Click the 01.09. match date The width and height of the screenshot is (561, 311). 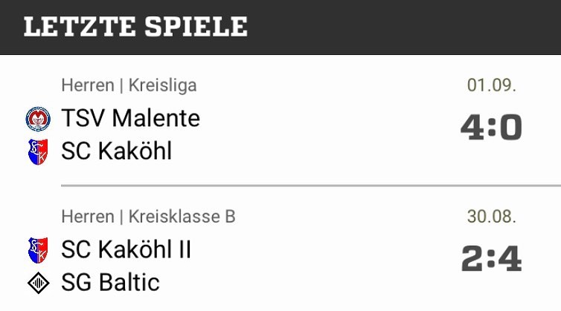pos(492,85)
